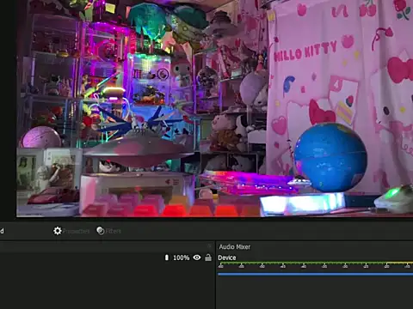The image size is (413, 309).
Task: Toggle the source lock icon
Action: point(208,257)
